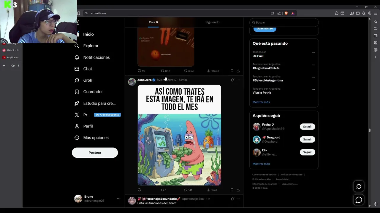380x213 pixels.
Task: Open Inicio from the X sidebar
Action: (x=88, y=34)
